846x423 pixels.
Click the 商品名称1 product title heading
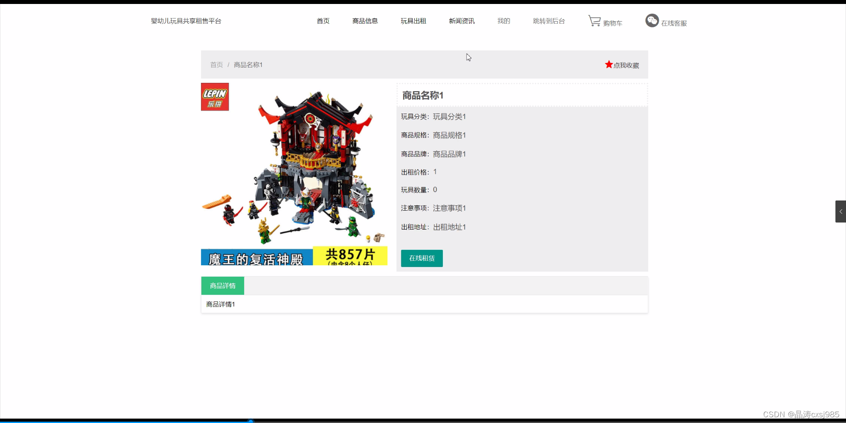tap(423, 95)
